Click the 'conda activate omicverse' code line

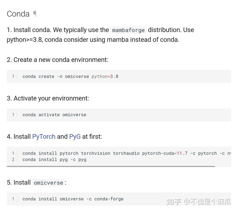tap(54, 115)
